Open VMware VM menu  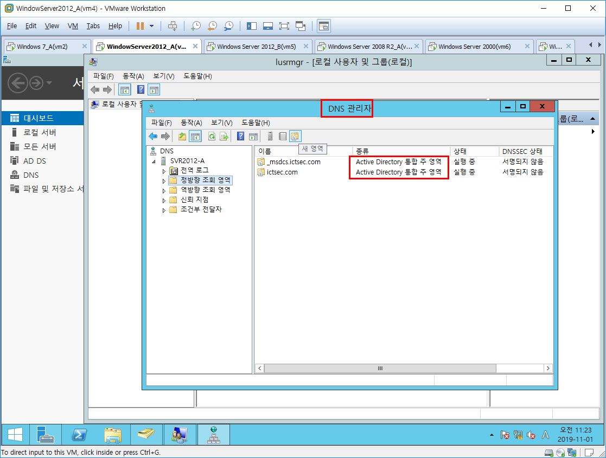tap(73, 26)
